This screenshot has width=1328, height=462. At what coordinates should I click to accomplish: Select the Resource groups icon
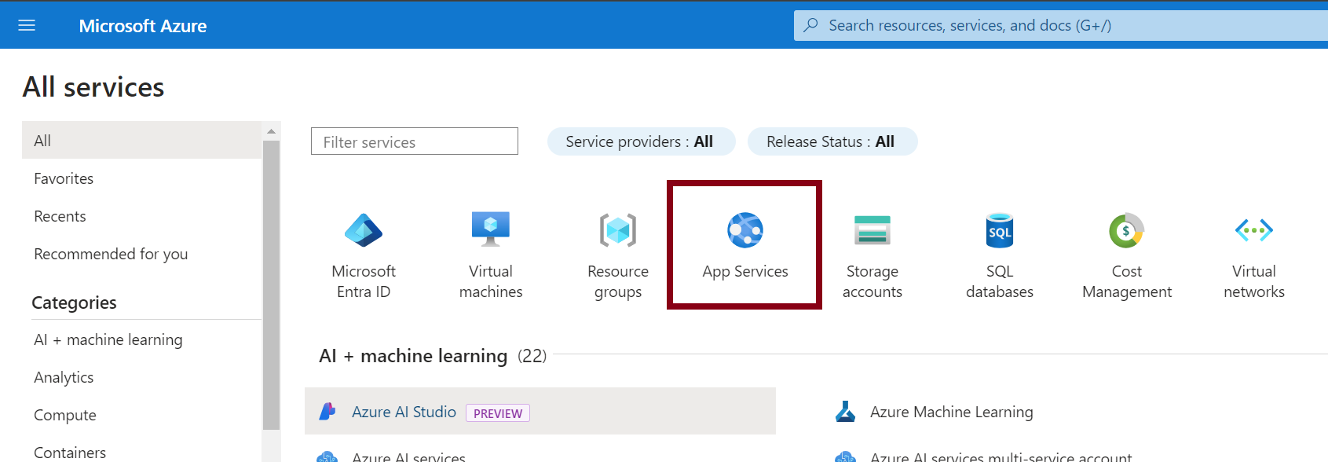tap(618, 230)
